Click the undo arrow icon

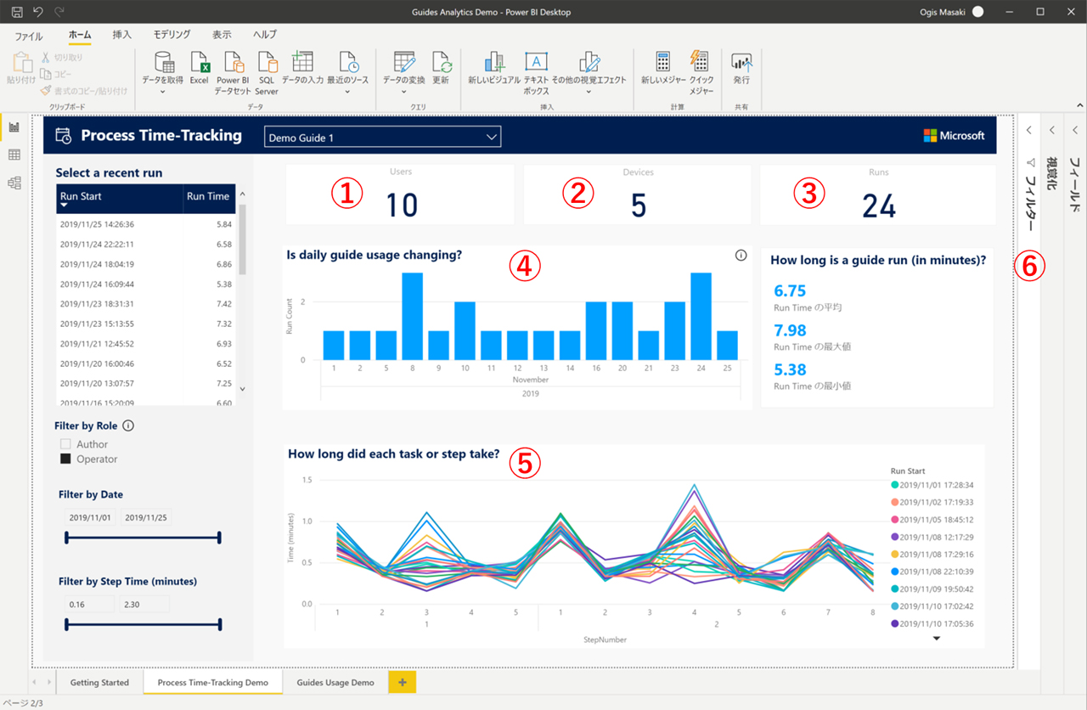(37, 12)
